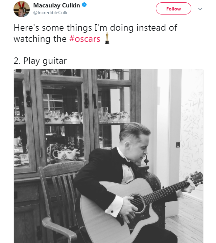This screenshot has height=243, width=216.
Task: Click the teapot inside the china cabinet
Action: click(x=65, y=153)
